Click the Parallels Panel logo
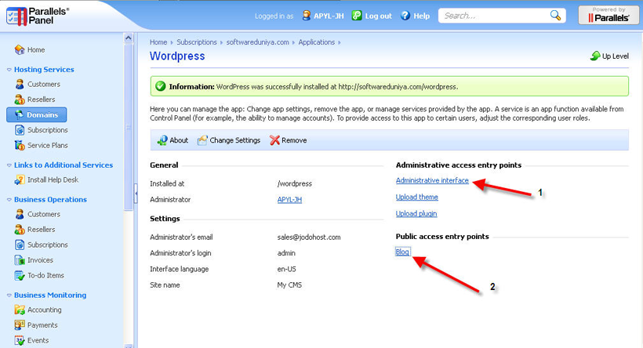 [x=38, y=16]
